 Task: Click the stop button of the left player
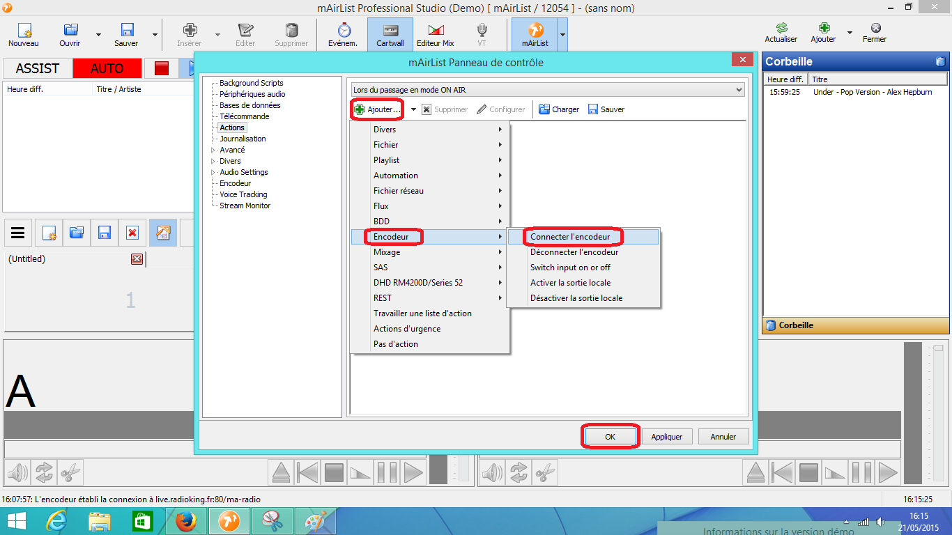[335, 473]
